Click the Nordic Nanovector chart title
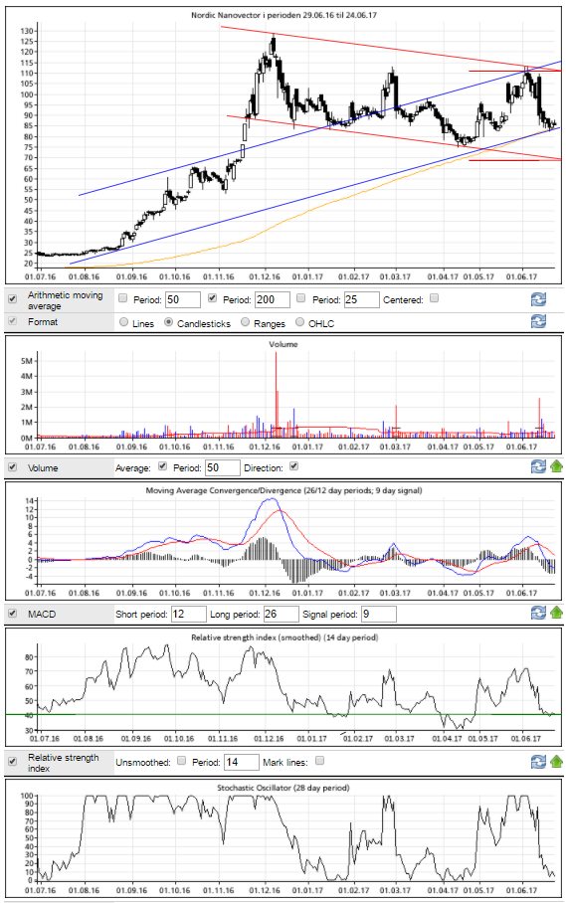The height and width of the screenshot is (903, 566). (x=283, y=15)
